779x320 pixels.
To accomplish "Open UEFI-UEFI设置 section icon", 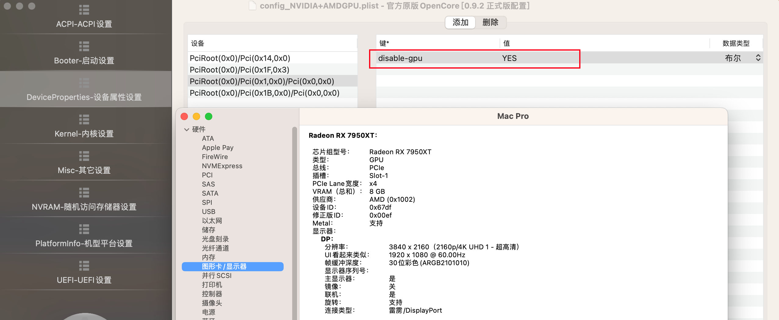I will (x=84, y=266).
